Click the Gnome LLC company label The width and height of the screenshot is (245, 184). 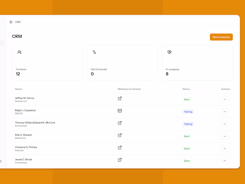pos(21,101)
